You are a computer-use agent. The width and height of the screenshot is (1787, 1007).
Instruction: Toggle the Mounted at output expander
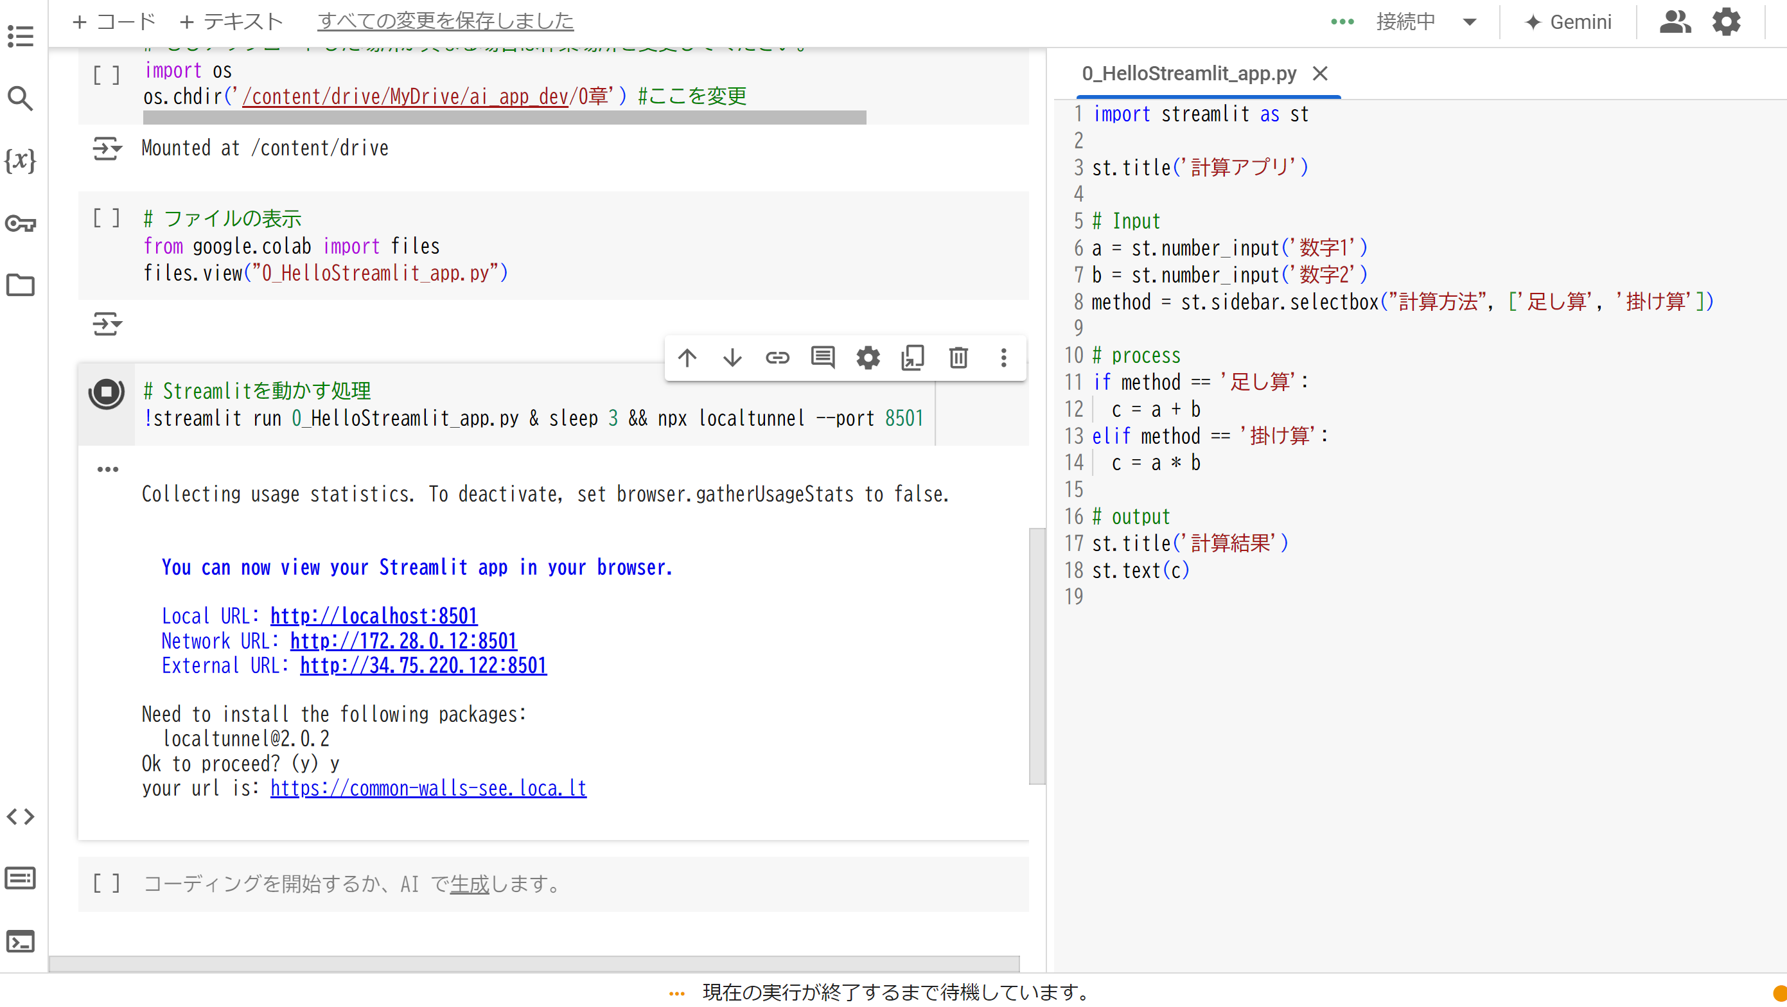[107, 148]
